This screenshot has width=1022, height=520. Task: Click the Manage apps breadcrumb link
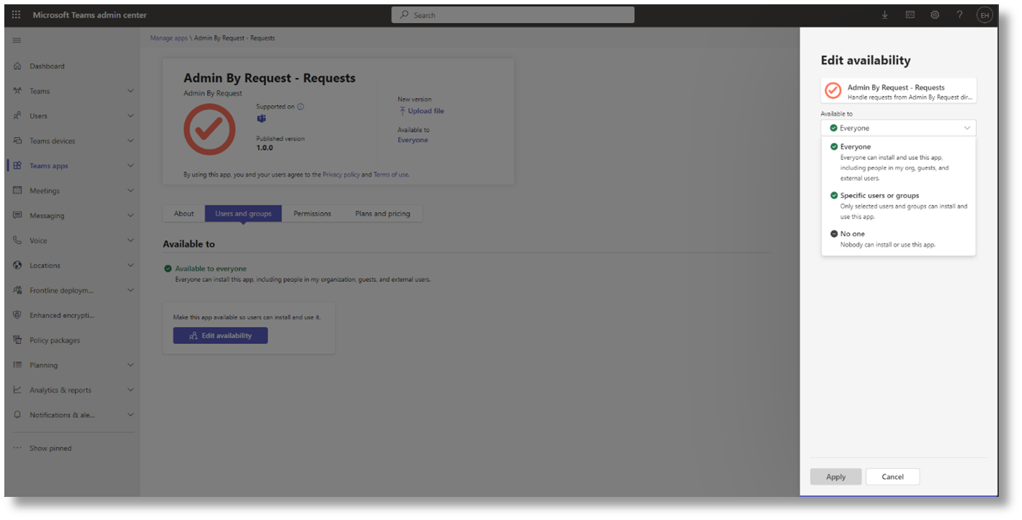169,38
